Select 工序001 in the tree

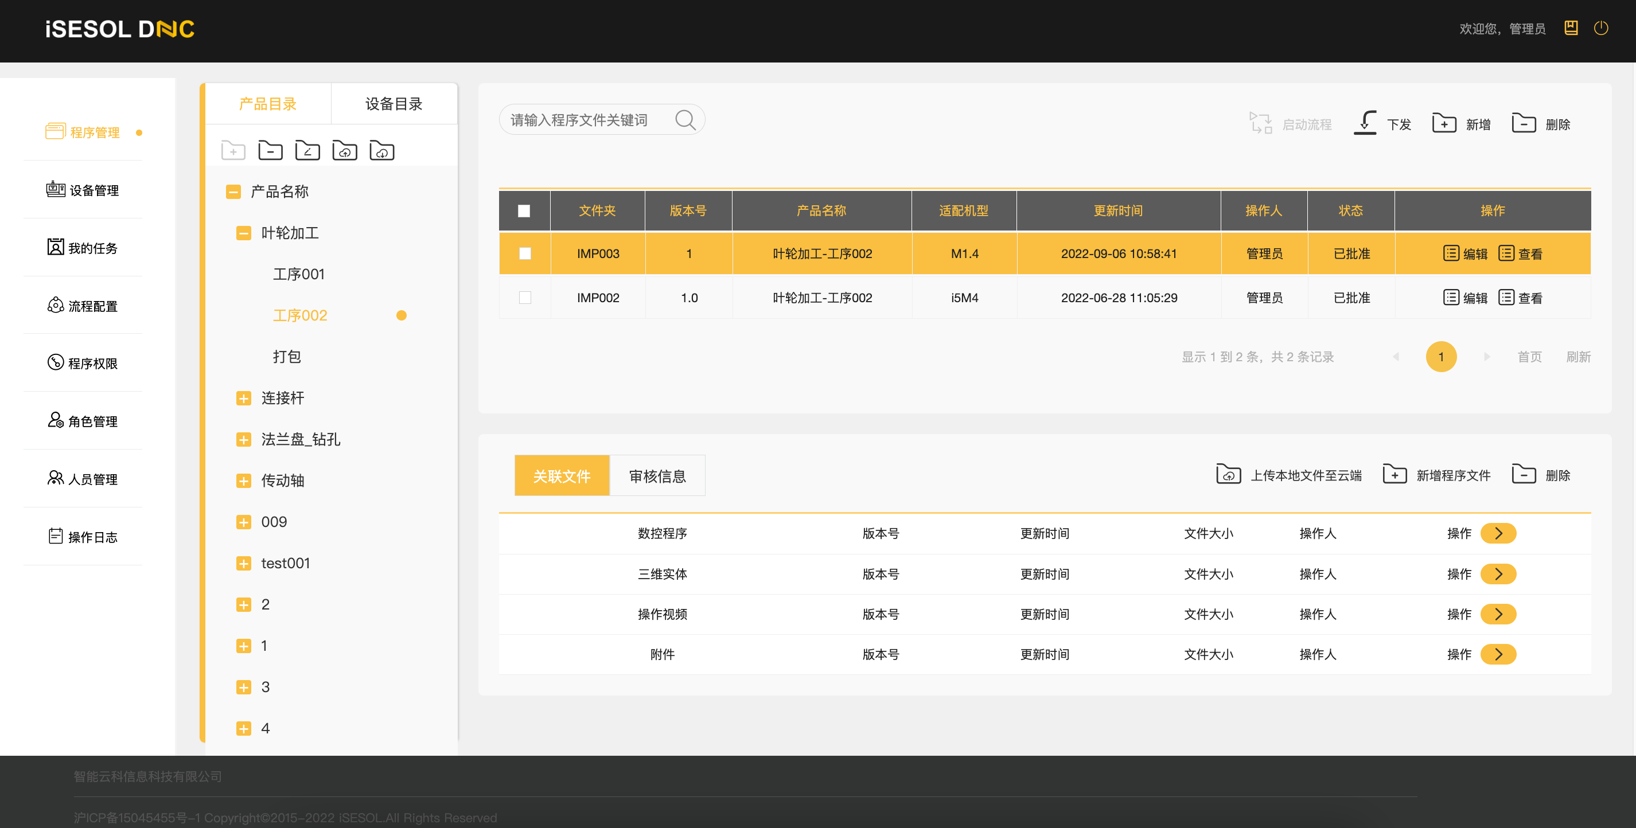pos(298,274)
